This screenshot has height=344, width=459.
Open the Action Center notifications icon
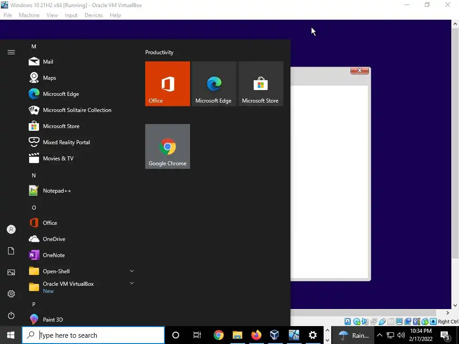[445, 335]
